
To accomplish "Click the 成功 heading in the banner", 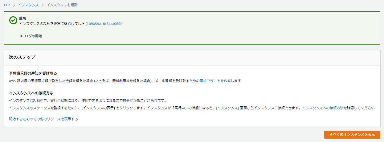I will (x=22, y=18).
